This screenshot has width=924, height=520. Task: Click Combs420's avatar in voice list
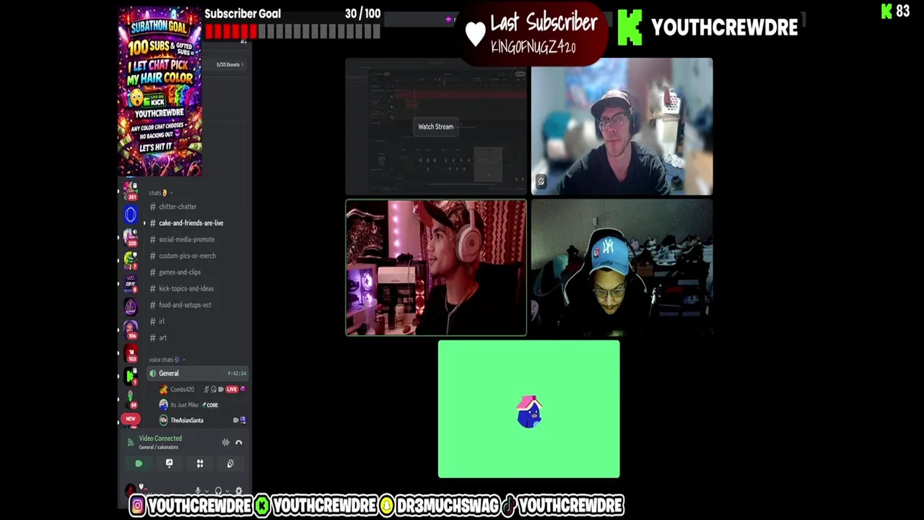click(164, 389)
